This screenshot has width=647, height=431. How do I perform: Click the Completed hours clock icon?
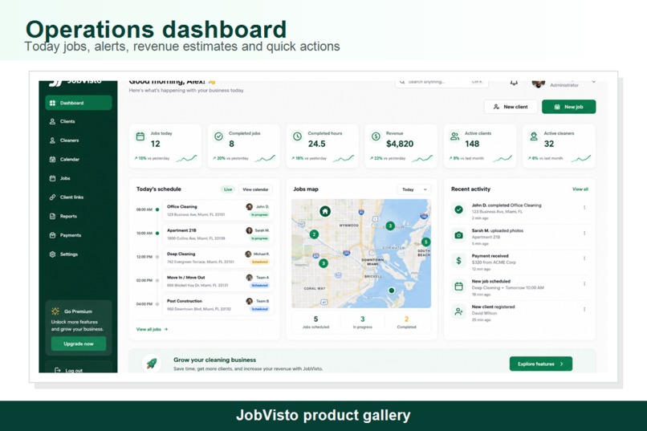point(298,136)
